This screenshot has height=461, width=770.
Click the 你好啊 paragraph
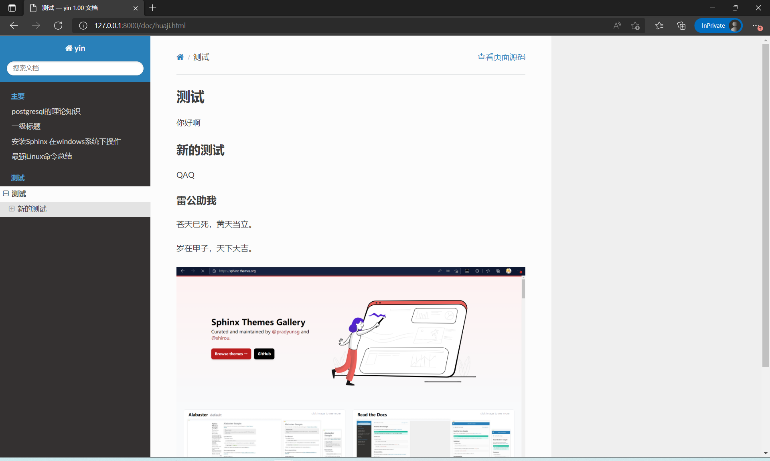[188, 123]
